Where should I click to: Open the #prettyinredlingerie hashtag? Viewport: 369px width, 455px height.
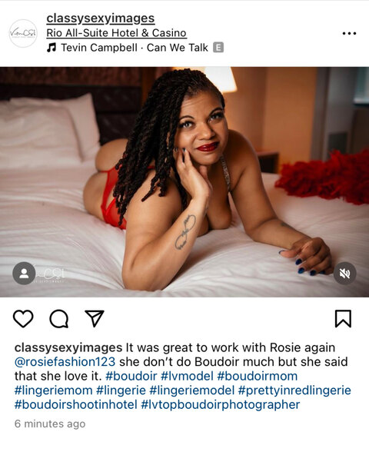click(x=294, y=390)
